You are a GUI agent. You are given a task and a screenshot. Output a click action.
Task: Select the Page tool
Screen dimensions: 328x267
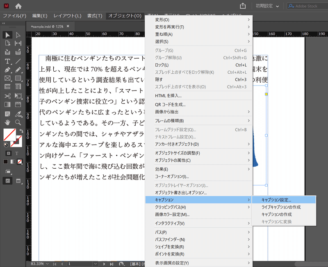pyautogui.click(x=7, y=43)
